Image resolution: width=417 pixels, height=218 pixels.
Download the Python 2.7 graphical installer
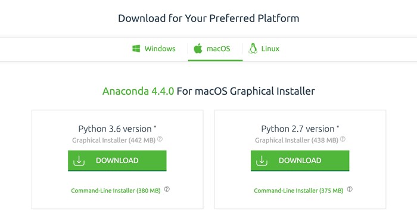click(300, 161)
